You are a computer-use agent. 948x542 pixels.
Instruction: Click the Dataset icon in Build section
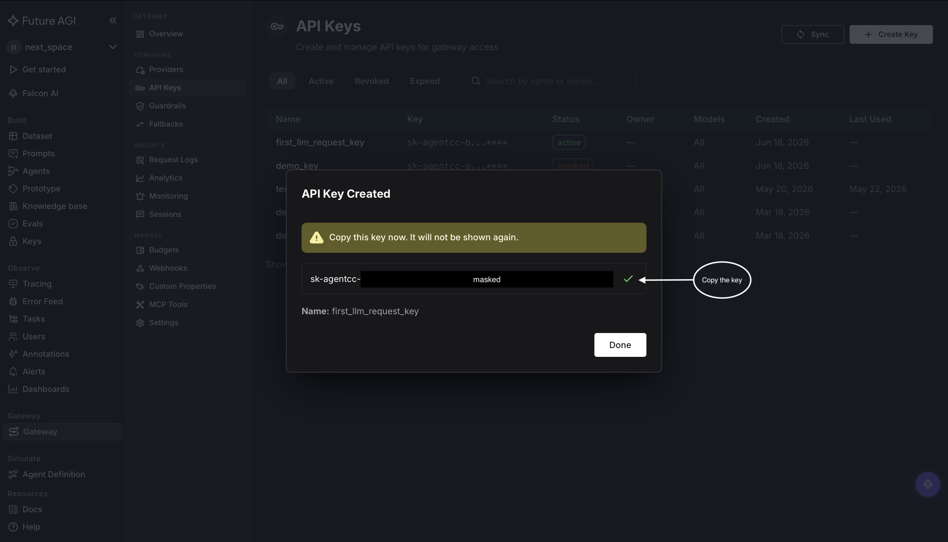pyautogui.click(x=13, y=136)
